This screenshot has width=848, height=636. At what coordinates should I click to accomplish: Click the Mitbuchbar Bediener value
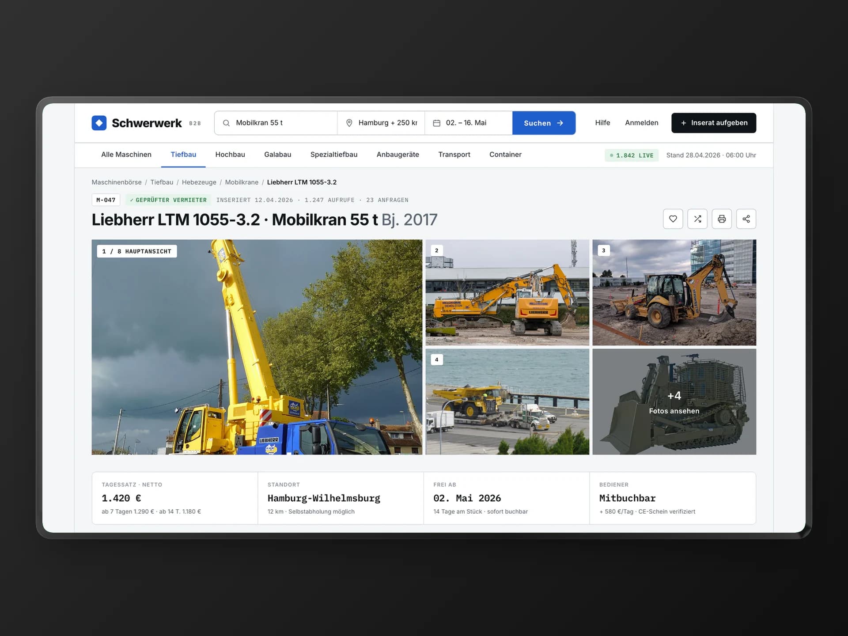coord(627,498)
